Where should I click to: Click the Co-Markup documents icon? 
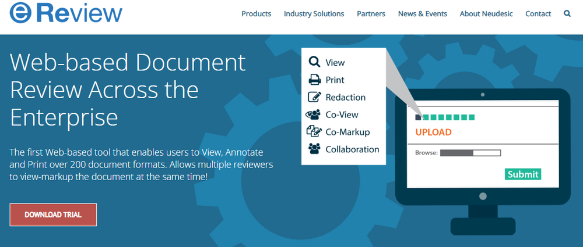(314, 131)
